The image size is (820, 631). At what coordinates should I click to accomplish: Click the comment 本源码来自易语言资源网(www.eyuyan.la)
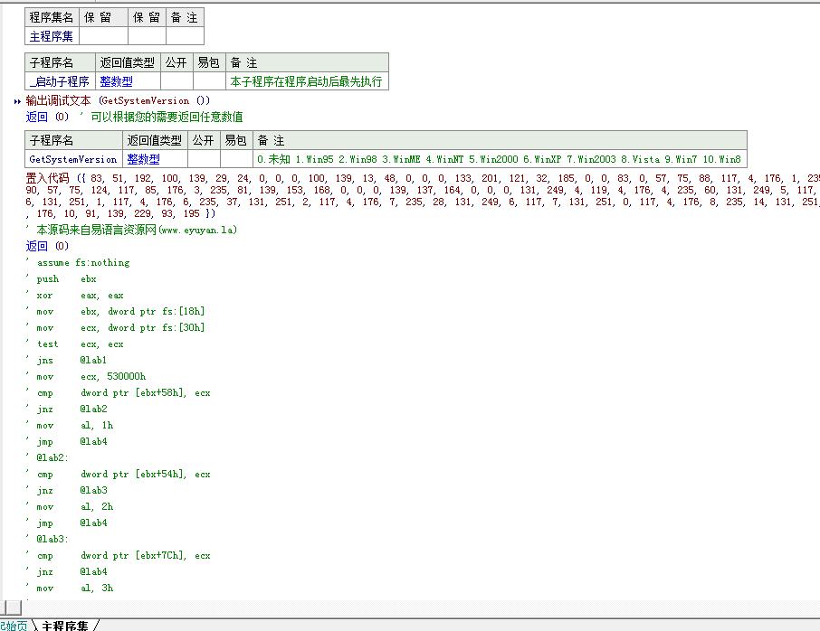137,230
